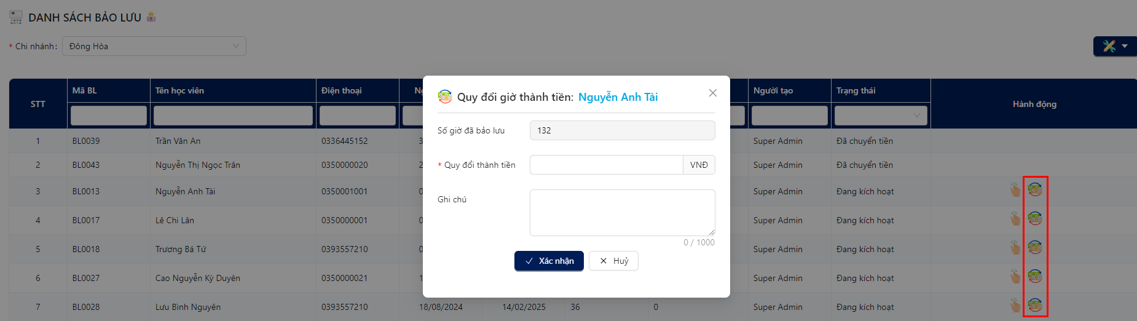
Task: Click the VNĐ unit label
Action: (699, 165)
